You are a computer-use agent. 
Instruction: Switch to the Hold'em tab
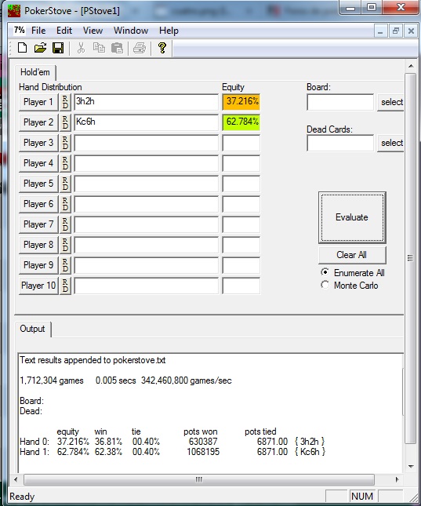pyautogui.click(x=35, y=72)
